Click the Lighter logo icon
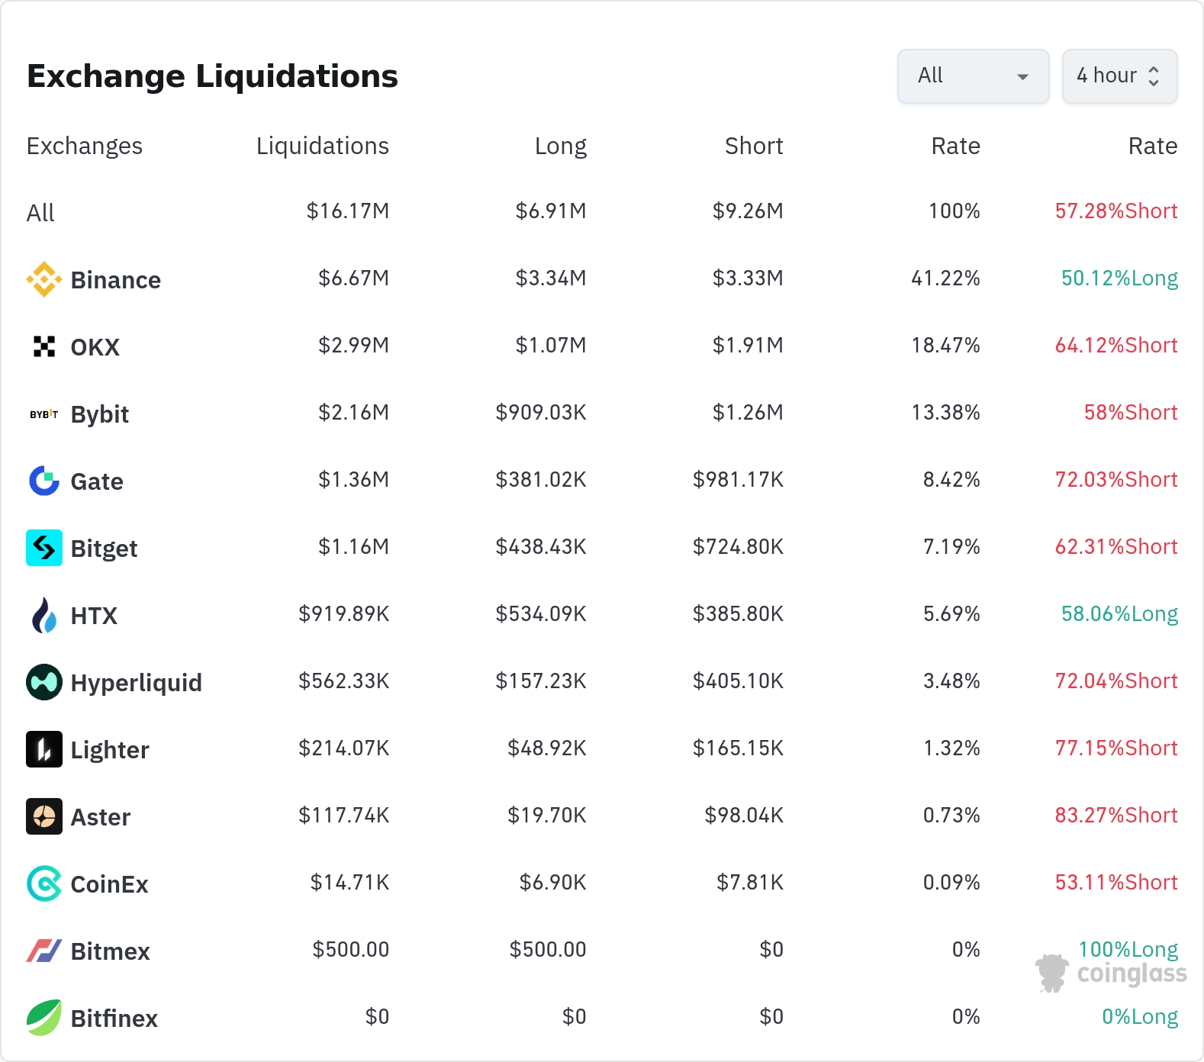This screenshot has height=1062, width=1204. click(x=44, y=749)
